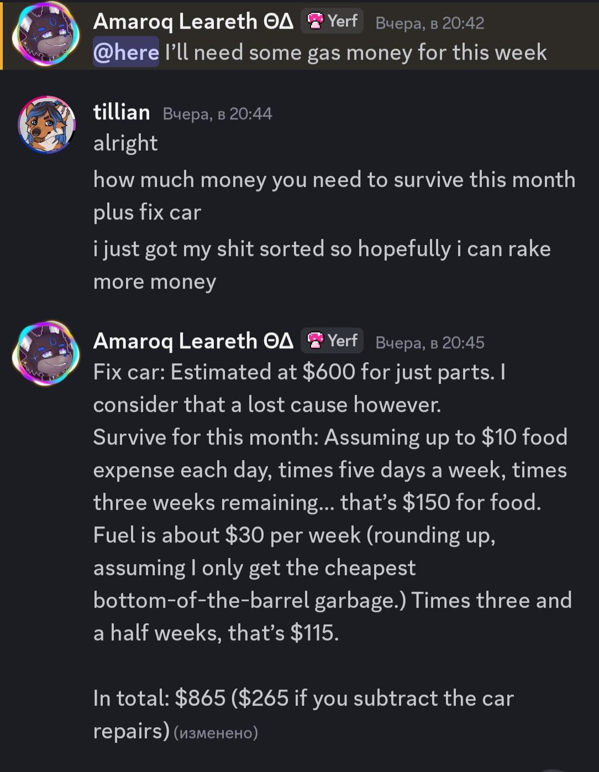Image resolution: width=599 pixels, height=772 pixels.
Task: Select the Yerf role tag on the 20:45 message
Action: tap(332, 341)
